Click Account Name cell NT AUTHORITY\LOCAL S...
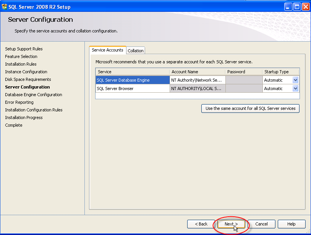Image resolution: width=311 pixels, height=235 pixels. (198, 88)
